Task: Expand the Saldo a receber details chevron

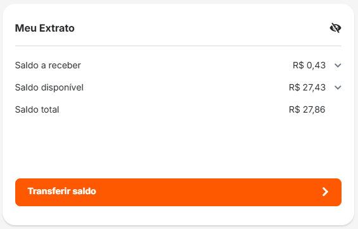Action: click(338, 65)
